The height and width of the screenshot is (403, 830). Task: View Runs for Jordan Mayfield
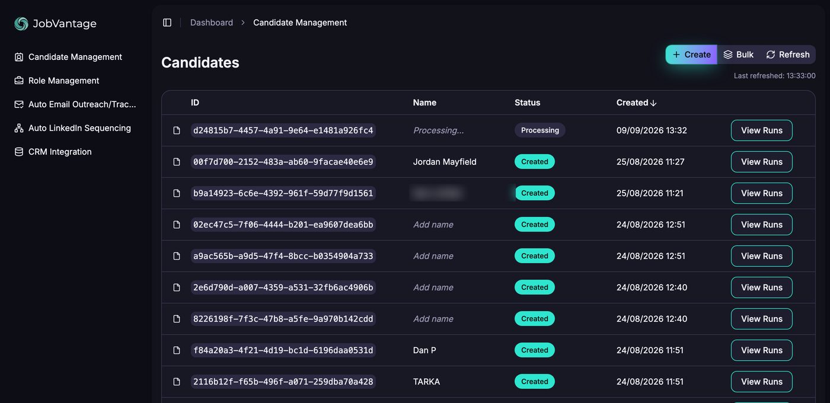click(762, 162)
